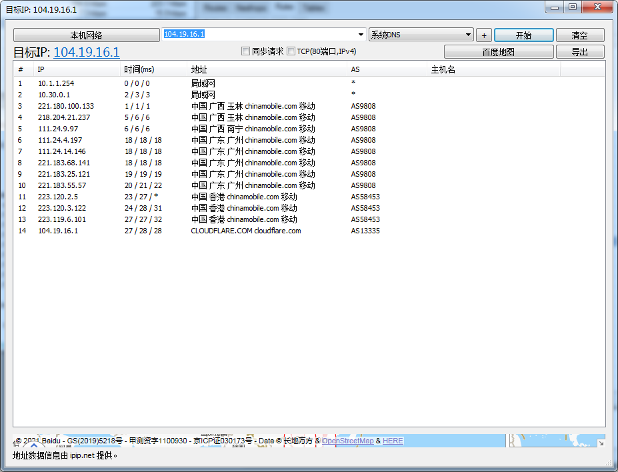The width and height of the screenshot is (618, 472).
Task: Click time value 23 / 27 / *
Action: 141,197
